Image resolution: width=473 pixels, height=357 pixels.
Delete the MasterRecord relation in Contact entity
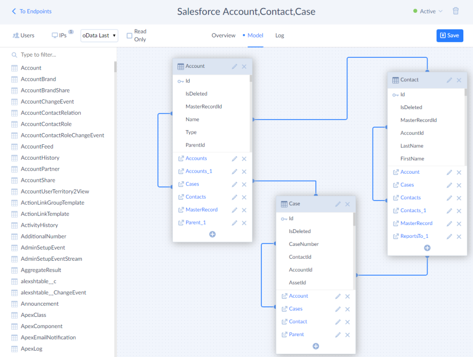[459, 224]
